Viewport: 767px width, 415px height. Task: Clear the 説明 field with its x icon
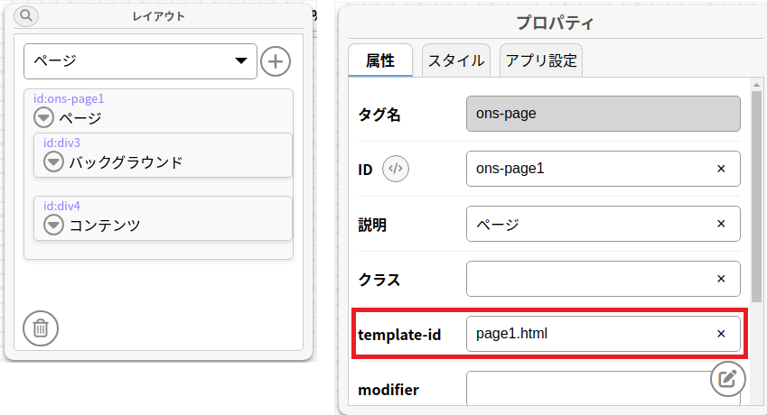point(721,224)
